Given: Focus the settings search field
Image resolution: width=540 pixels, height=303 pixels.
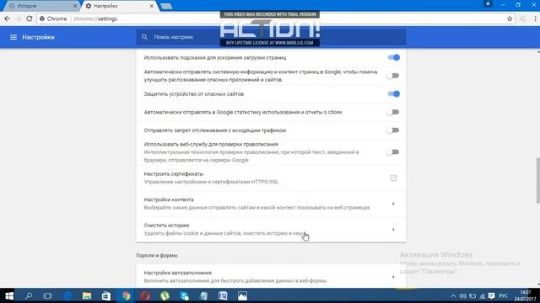Looking at the screenshot, I should [x=271, y=37].
